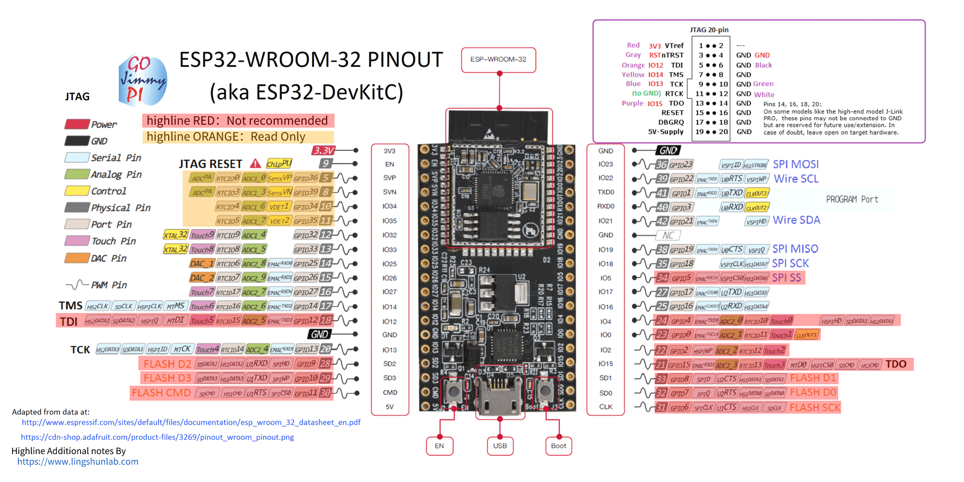
Task: Click the 'FLASH CMD' label
Action: point(161,393)
